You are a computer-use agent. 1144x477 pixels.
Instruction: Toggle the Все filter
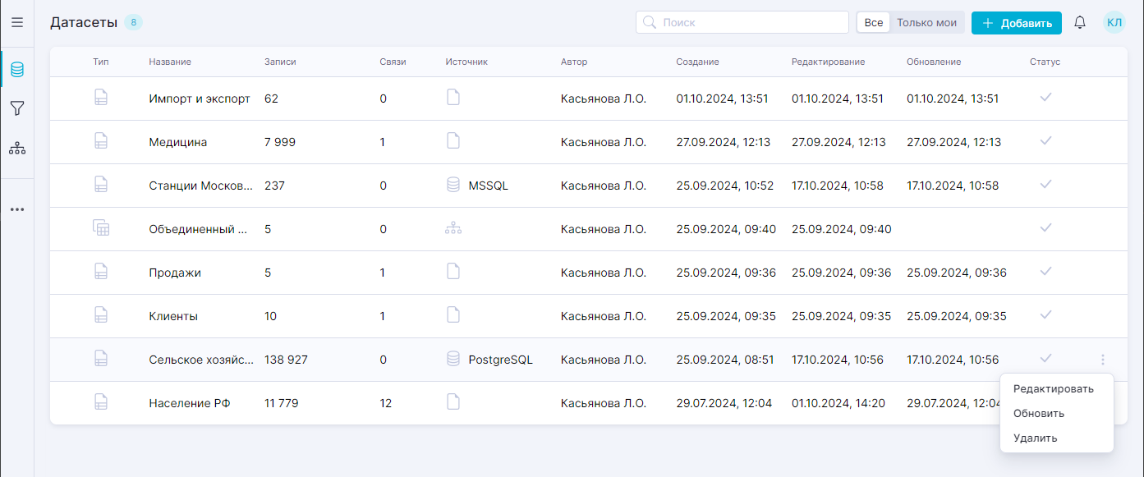pos(874,23)
